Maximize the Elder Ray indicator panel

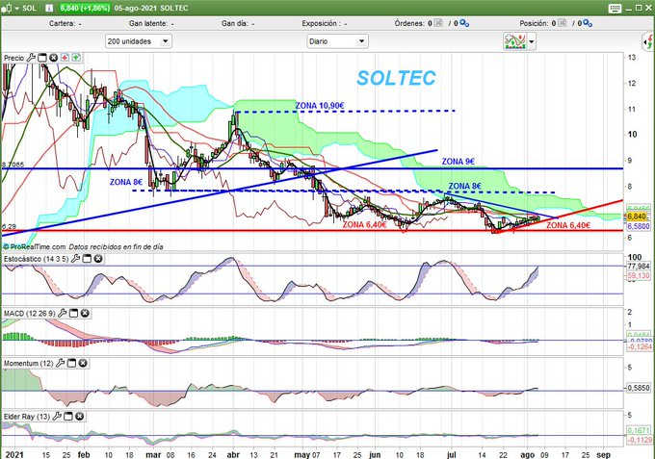point(68,416)
